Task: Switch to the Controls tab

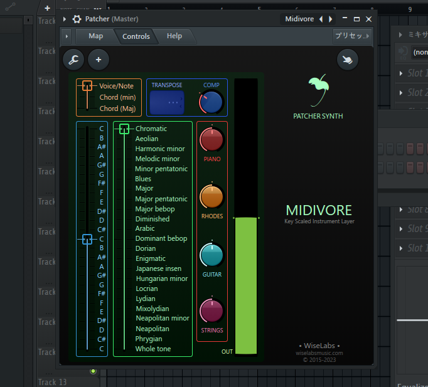Action: (136, 36)
